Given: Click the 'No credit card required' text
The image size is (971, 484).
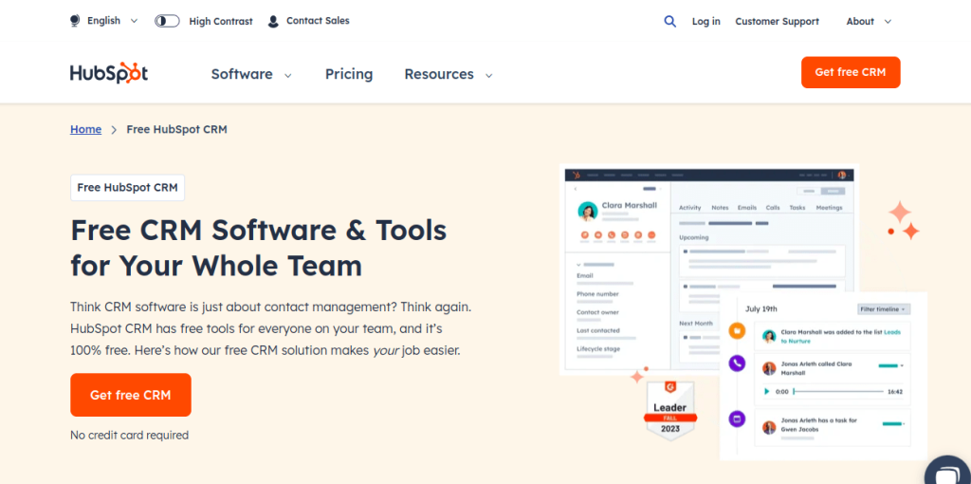Looking at the screenshot, I should coord(129,435).
